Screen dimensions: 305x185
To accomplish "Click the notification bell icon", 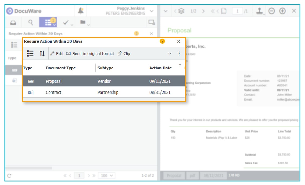I will [81, 11].
